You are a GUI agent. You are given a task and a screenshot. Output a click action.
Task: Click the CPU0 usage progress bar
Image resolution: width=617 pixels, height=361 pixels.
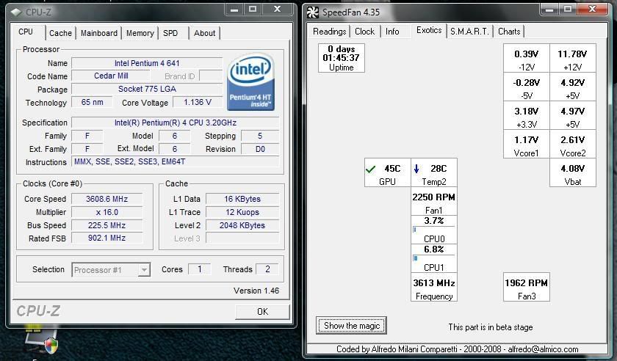pos(433,230)
